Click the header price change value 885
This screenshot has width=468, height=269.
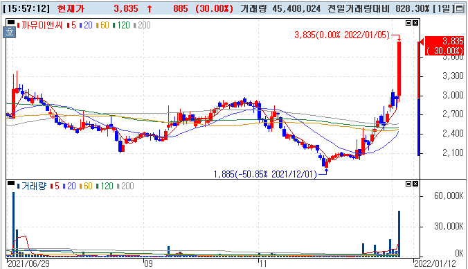[x=180, y=8]
